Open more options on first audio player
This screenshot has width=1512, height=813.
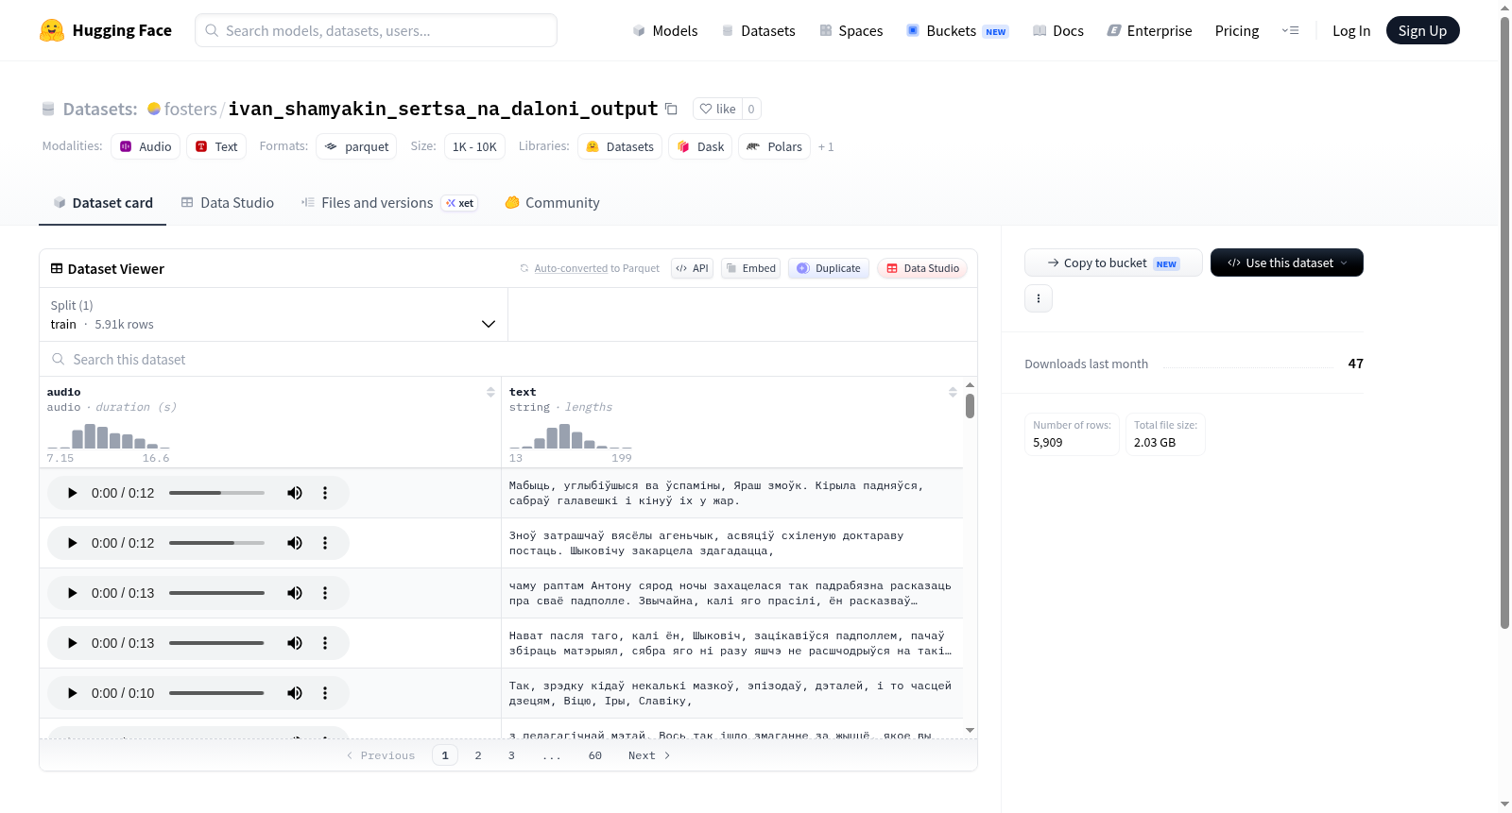pos(325,493)
